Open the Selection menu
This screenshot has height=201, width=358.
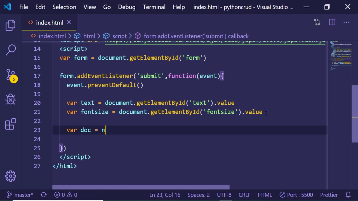coord(64,7)
